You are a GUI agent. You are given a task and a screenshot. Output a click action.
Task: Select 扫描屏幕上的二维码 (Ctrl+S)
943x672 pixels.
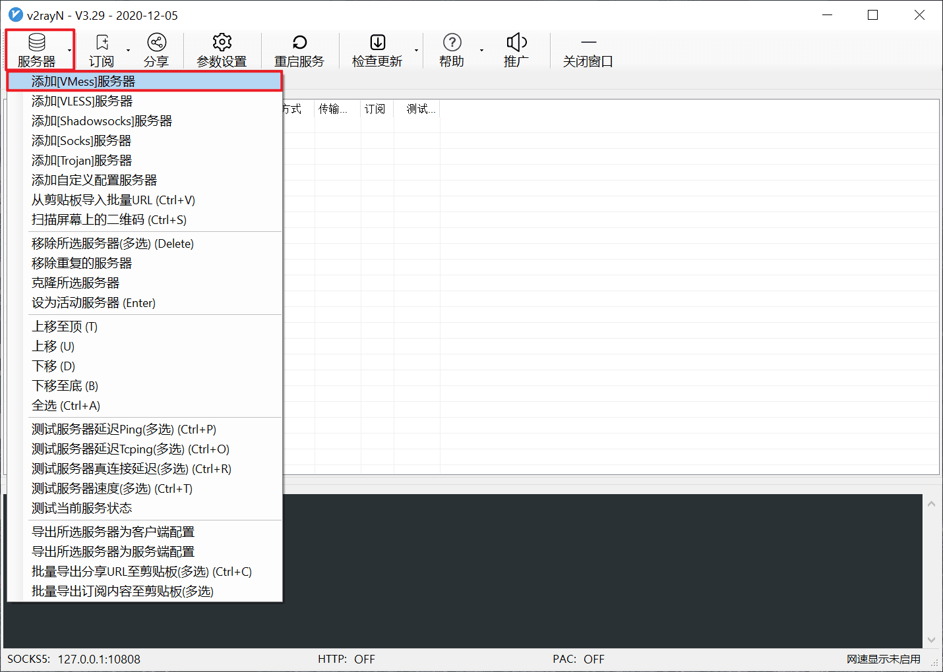[144, 219]
